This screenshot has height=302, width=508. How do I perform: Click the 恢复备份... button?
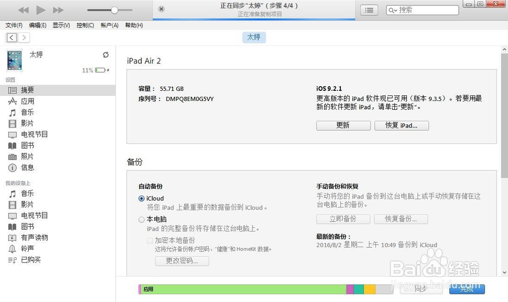[x=401, y=219]
